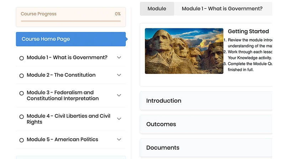
Task: Expand Module 3 Federalism chevron
Action: tap(119, 95)
